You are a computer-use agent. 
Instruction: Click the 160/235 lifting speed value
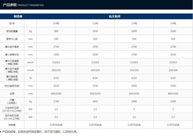click(56, 70)
